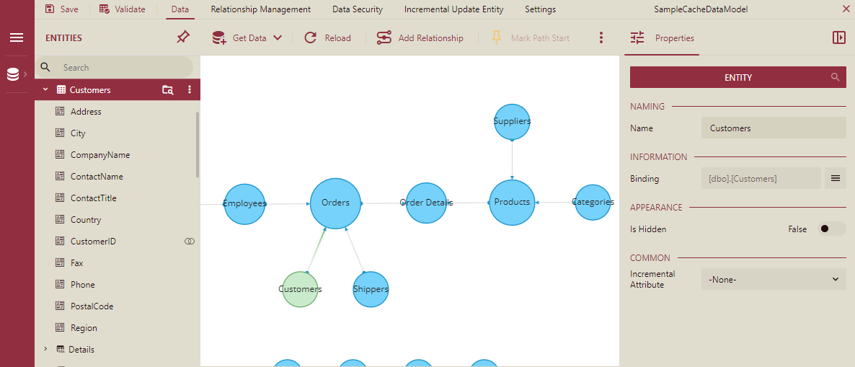Expand the Details tree node
The image size is (855, 367).
45,349
